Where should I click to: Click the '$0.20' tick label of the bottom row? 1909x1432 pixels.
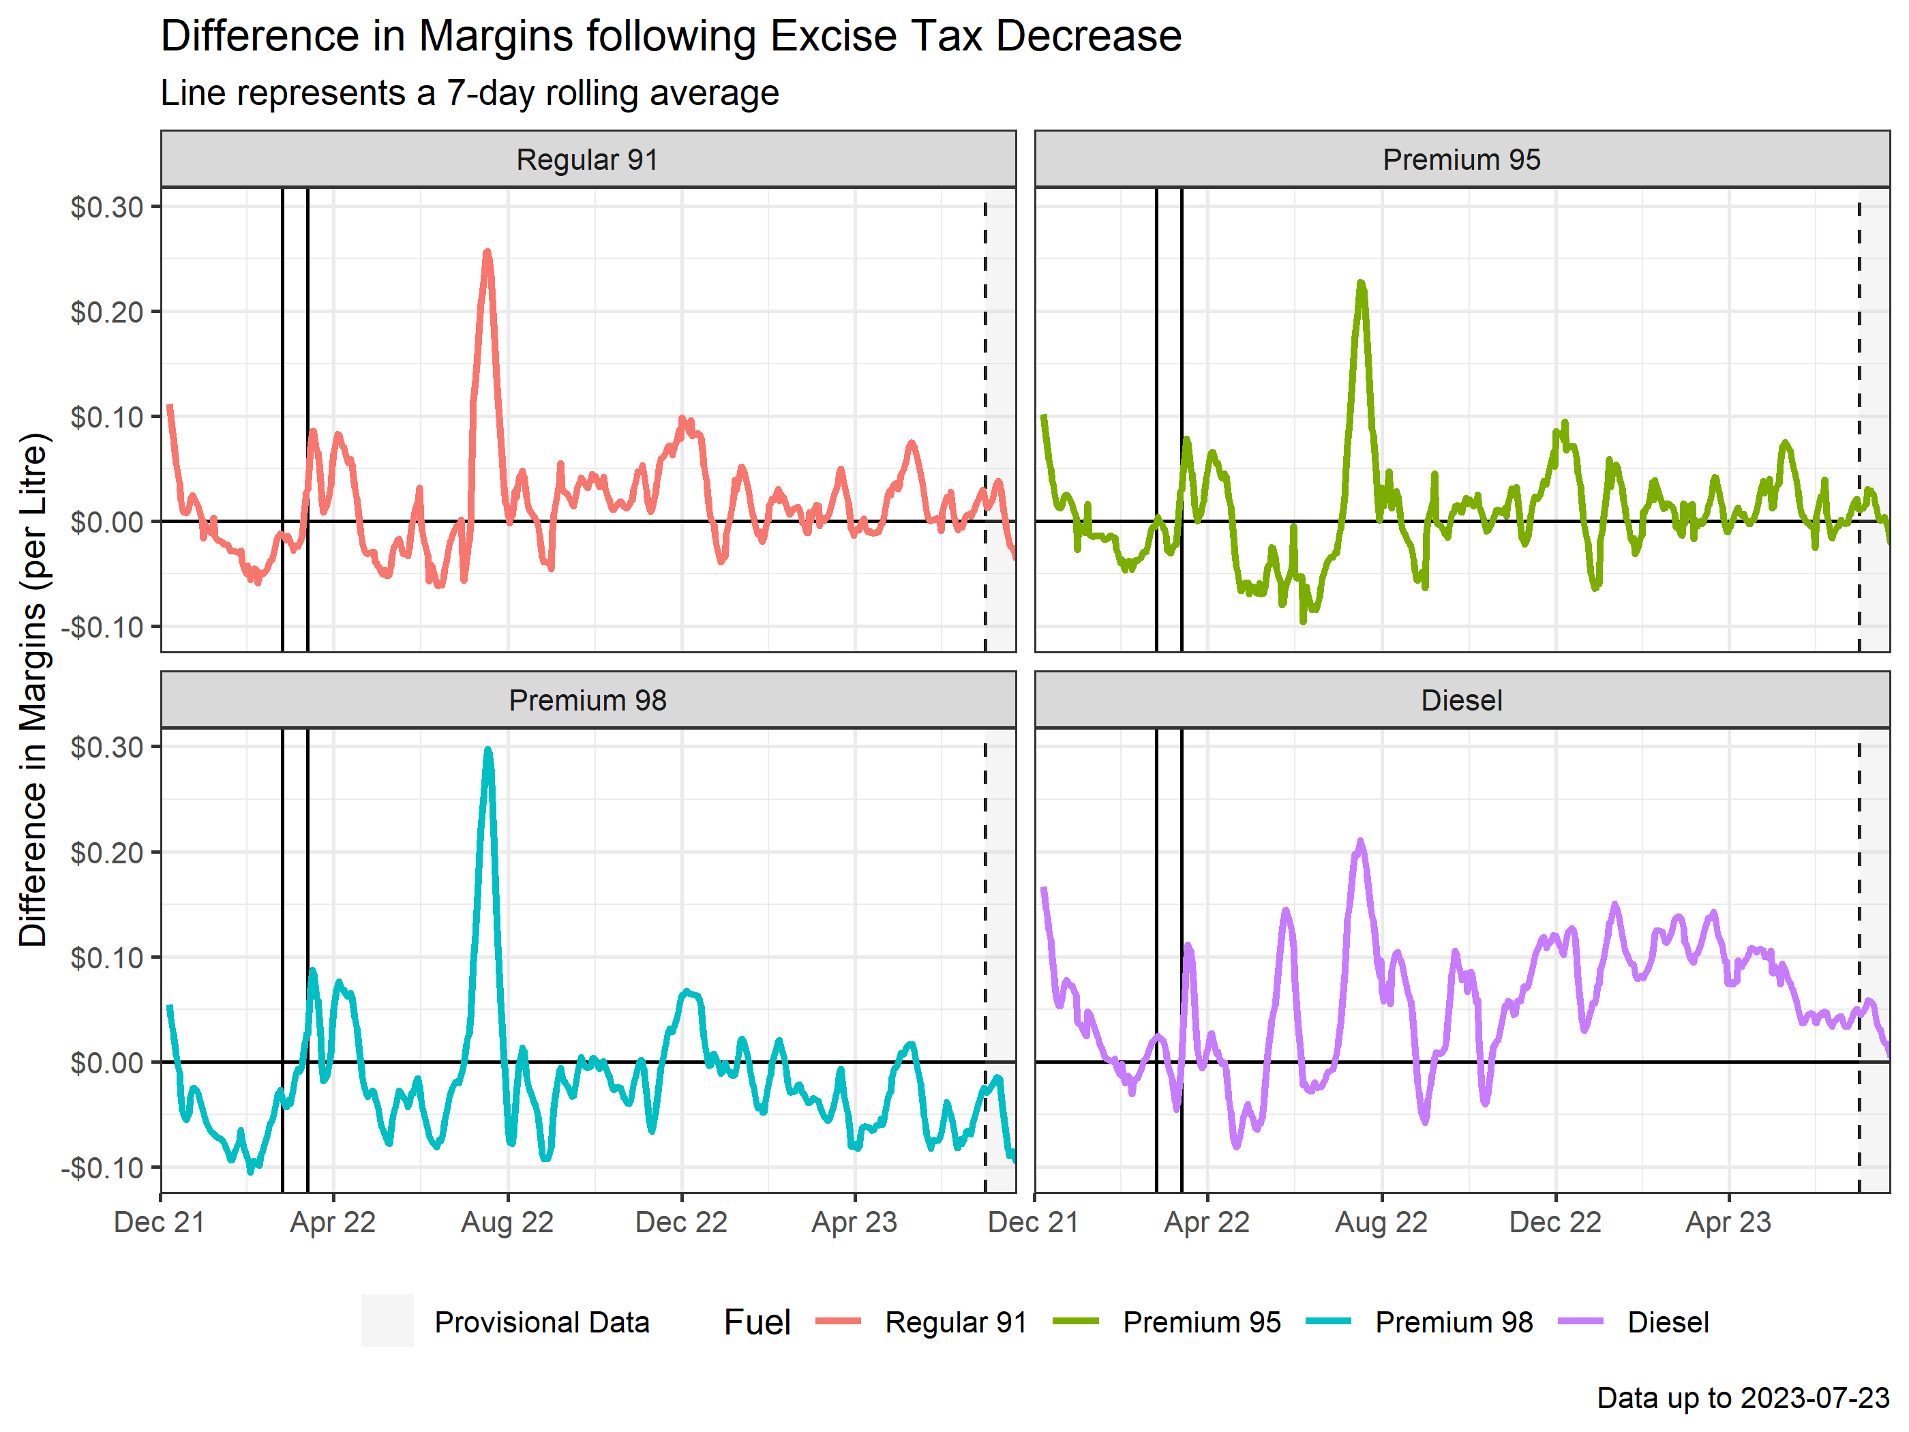tap(107, 853)
